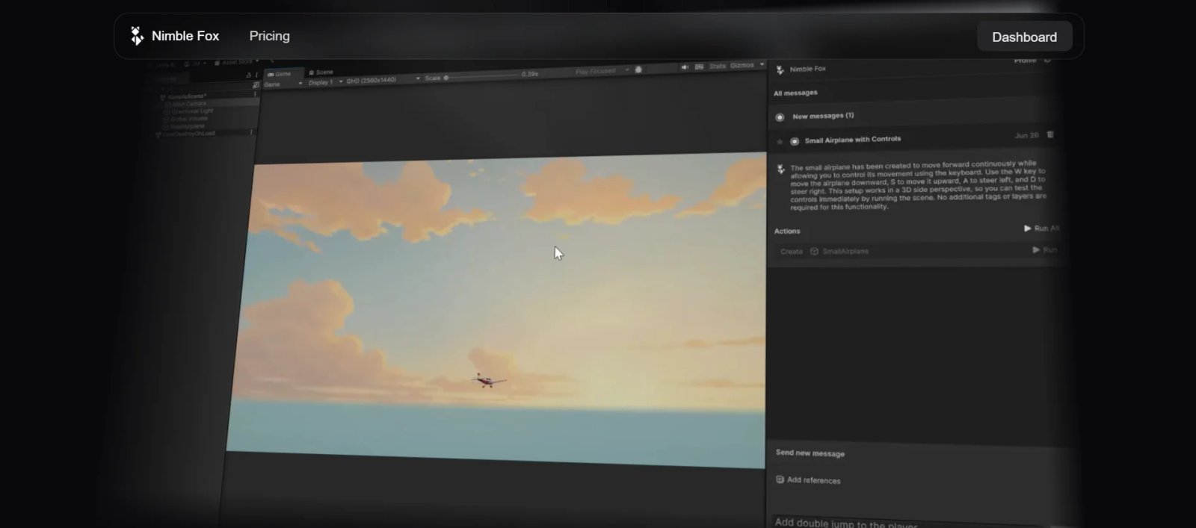Click the Jun 20 message date
This screenshot has width=1196, height=528.
1026,136
